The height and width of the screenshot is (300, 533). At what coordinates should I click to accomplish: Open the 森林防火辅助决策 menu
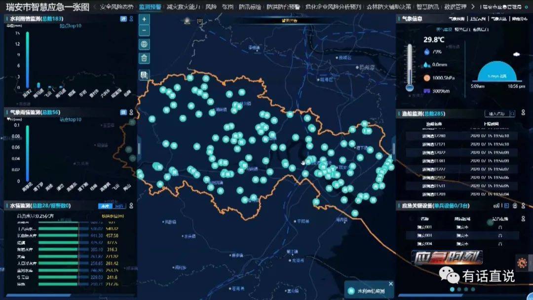click(389, 7)
